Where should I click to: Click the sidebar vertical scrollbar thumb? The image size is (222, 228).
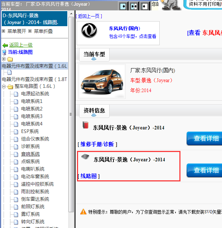(71, 114)
